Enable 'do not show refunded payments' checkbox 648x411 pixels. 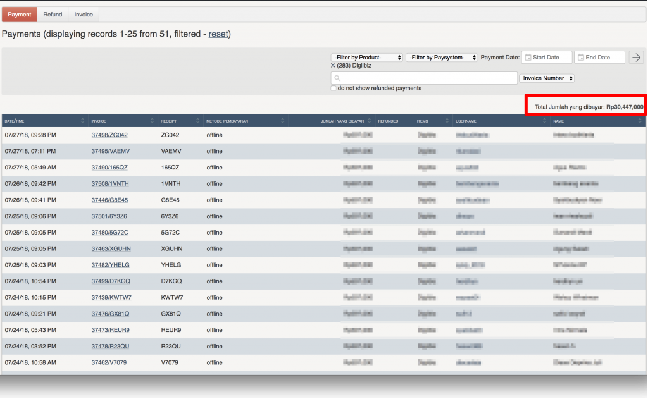pos(333,89)
